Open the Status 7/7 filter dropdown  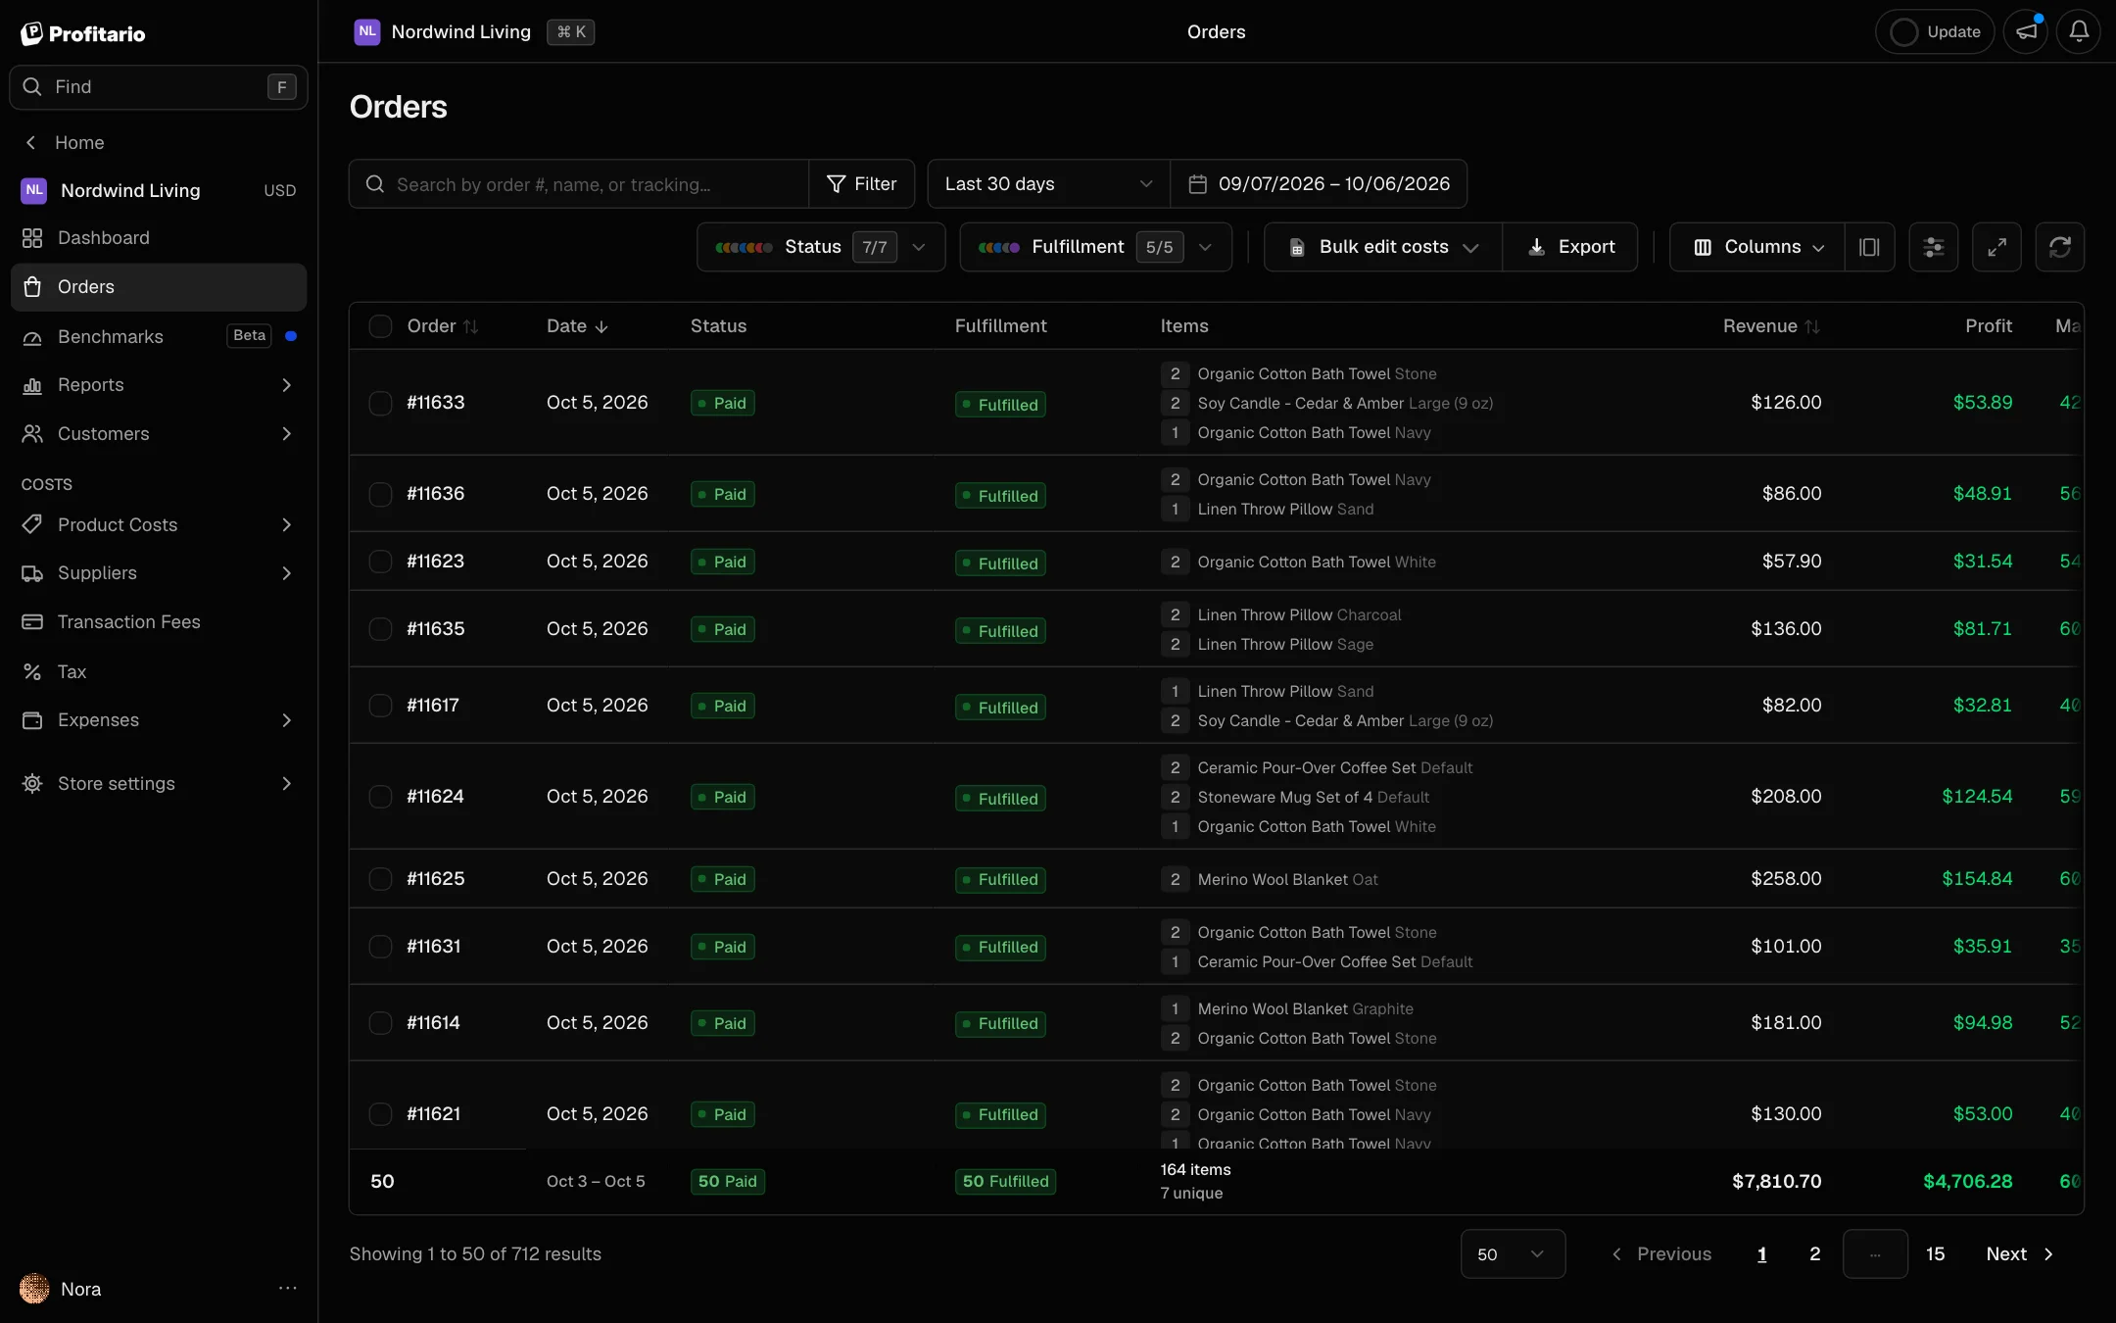tap(821, 247)
